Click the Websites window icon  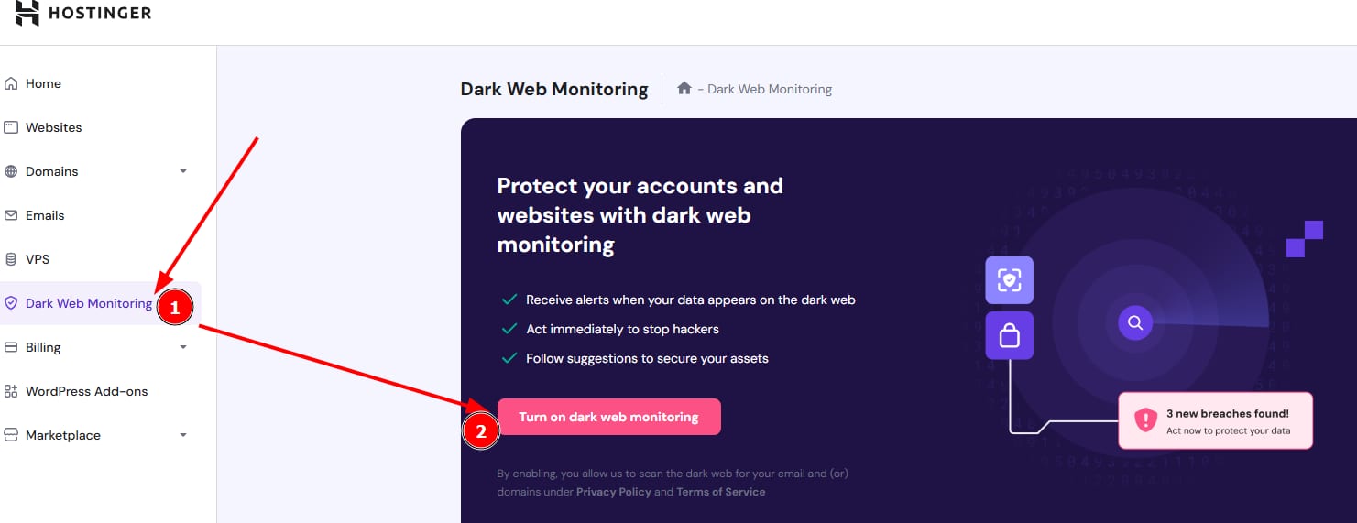(11, 127)
